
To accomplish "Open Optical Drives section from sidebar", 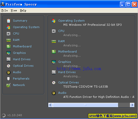I will coord(23,66).
